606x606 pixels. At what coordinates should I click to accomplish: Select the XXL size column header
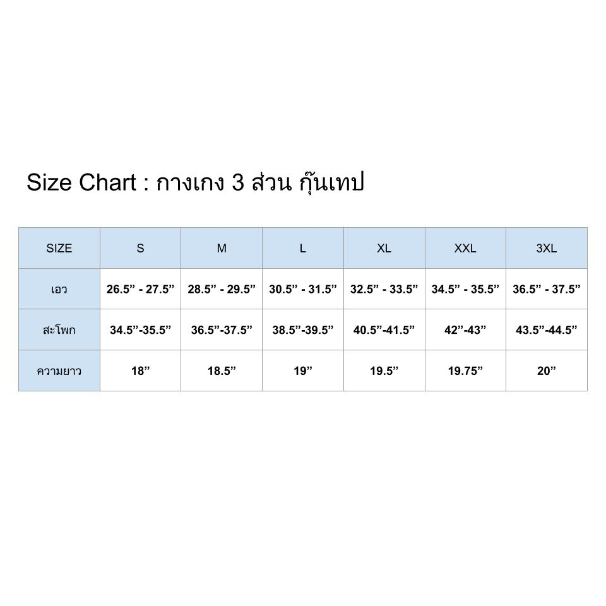[465, 248]
